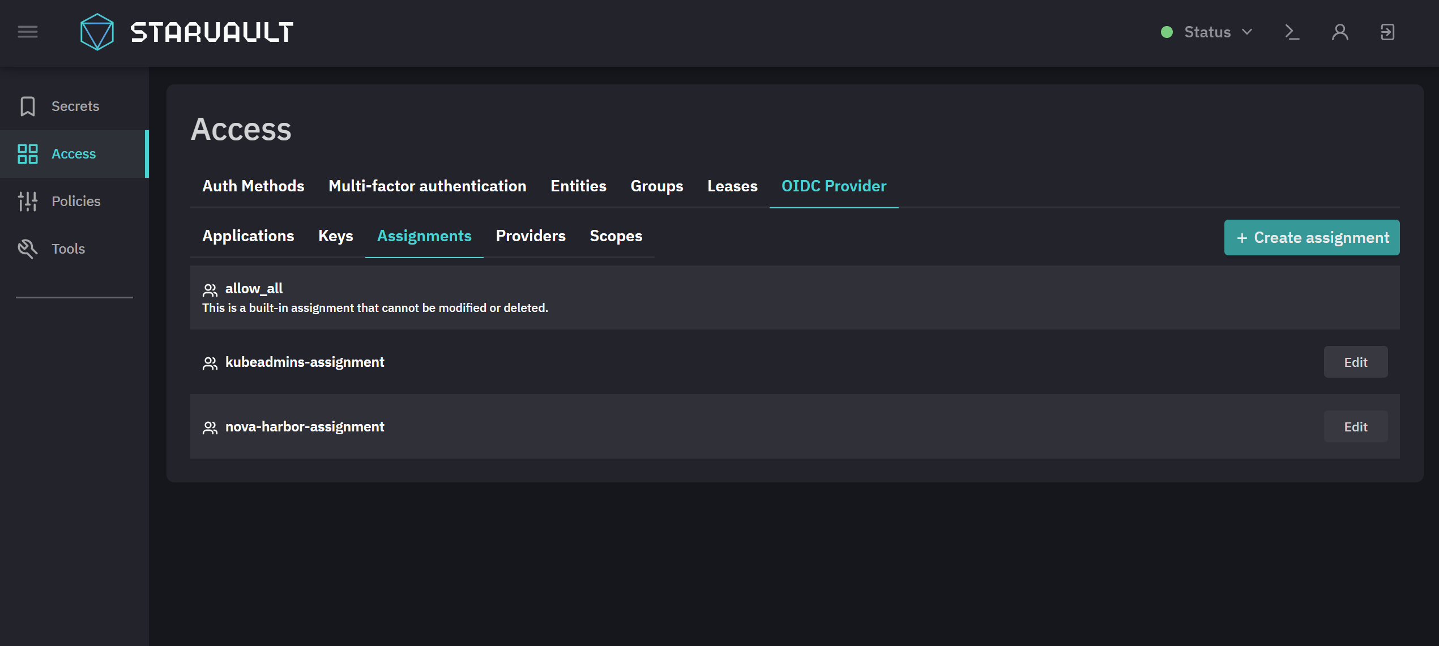This screenshot has height=646, width=1439.
Task: Click the Create assignment button
Action: pos(1312,237)
